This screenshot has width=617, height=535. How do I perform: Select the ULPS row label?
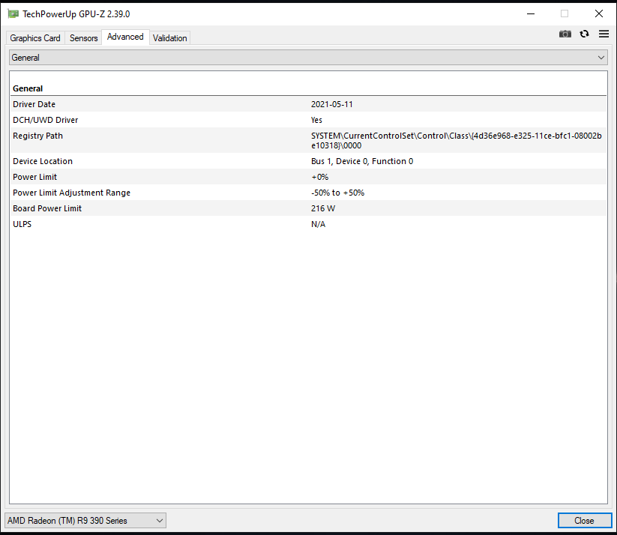(x=22, y=224)
